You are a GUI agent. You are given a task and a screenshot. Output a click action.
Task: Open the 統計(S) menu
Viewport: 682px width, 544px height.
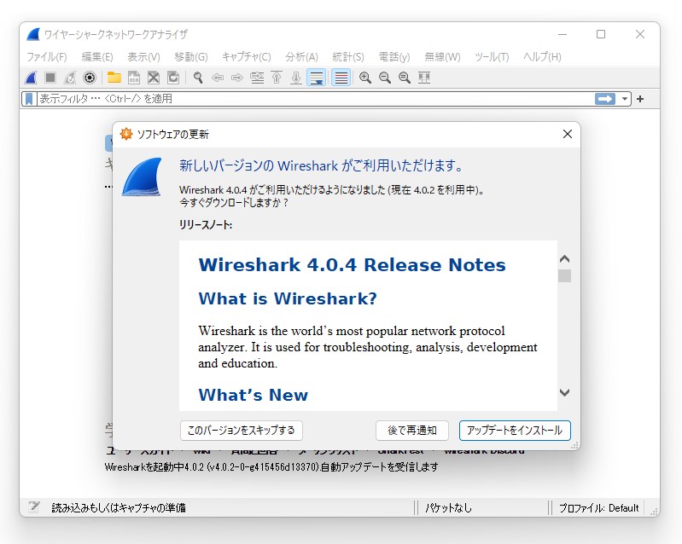(x=348, y=57)
